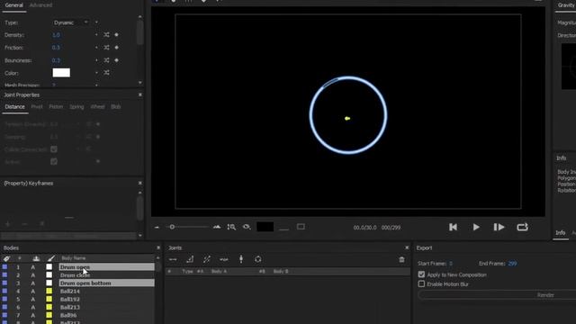The height and width of the screenshot is (324, 576).
Task: Click the brush color column header in Bodies
Action: pos(50,258)
